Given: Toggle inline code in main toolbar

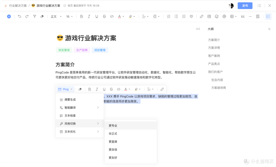Looking at the screenshot, I should coord(112,17).
